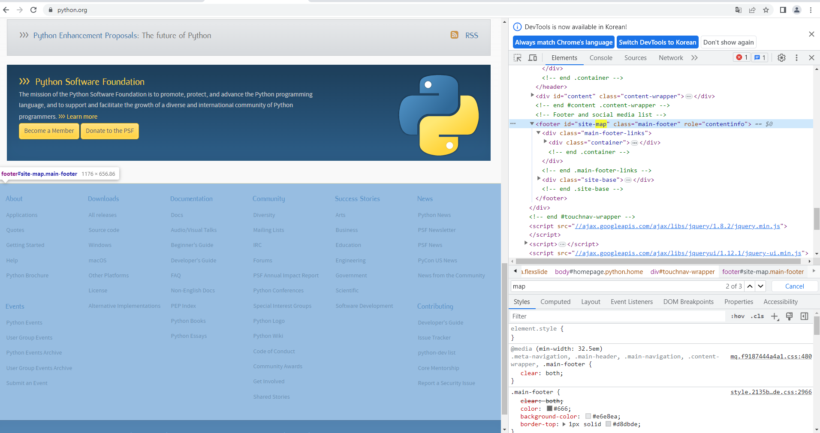Toggle the computed styles sidebar icon
Viewport: 820px width, 433px height.
[x=804, y=316]
